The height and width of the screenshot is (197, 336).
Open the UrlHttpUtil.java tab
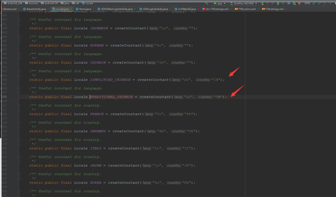click(187, 9)
